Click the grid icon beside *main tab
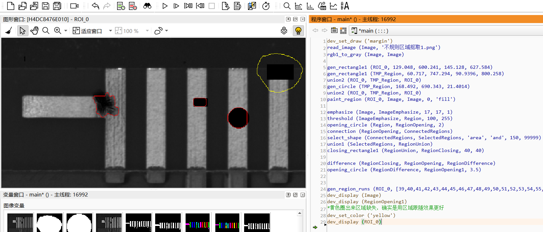543x232 pixels. point(343,31)
